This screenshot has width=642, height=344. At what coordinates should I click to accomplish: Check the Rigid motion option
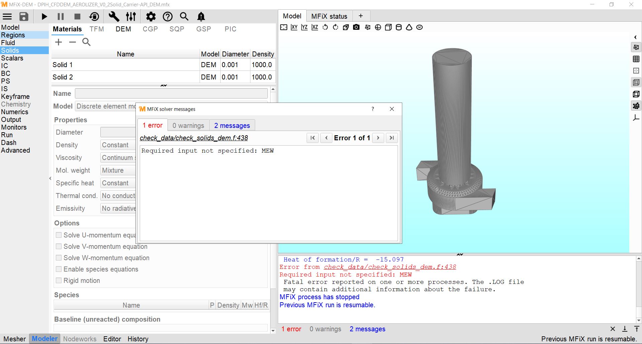click(59, 281)
